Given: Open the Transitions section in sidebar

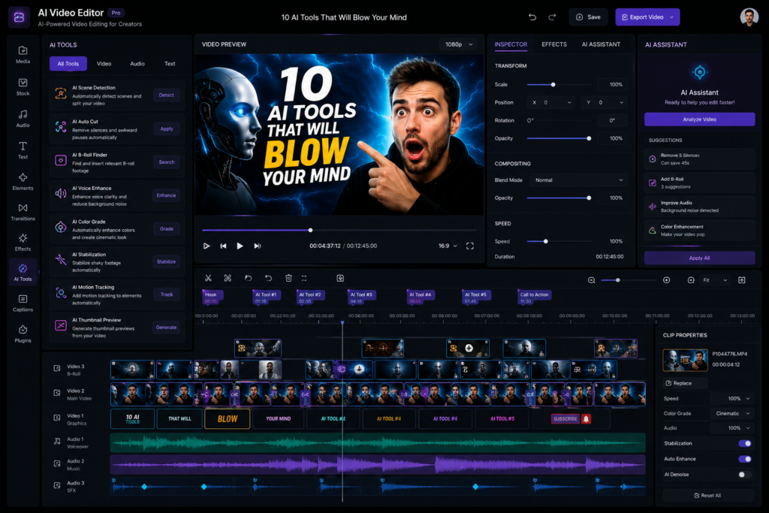Looking at the screenshot, I should click(23, 212).
